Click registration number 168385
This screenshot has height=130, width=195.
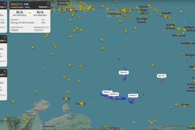tap(14, 30)
